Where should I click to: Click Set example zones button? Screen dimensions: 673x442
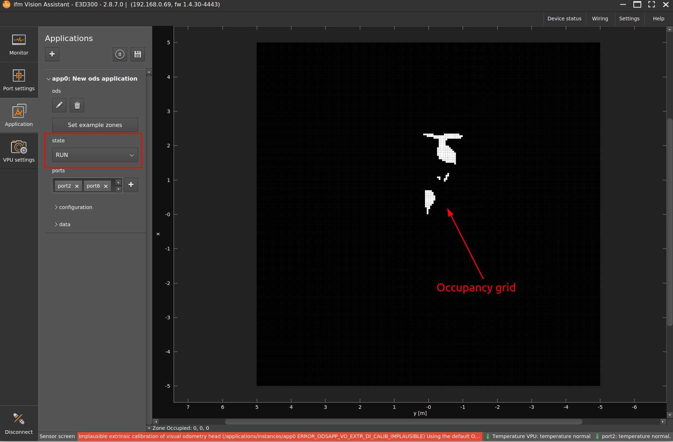click(x=95, y=125)
